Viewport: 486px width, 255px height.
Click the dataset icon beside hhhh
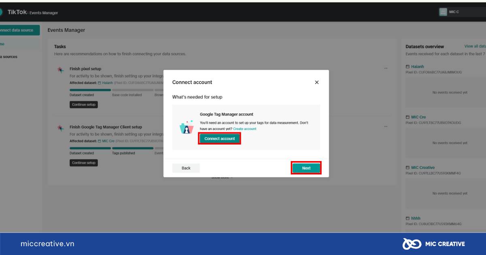tap(407, 218)
